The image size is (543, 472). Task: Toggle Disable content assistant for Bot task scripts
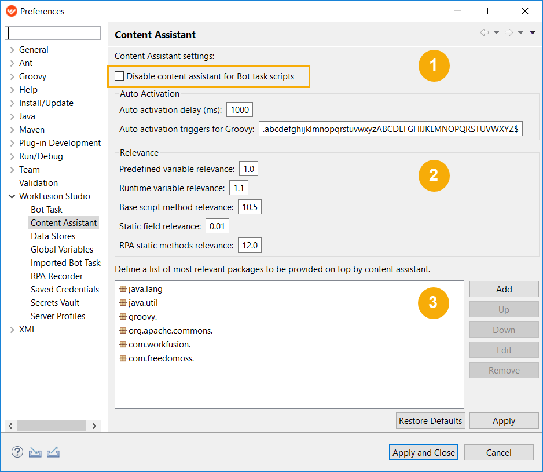pos(119,76)
